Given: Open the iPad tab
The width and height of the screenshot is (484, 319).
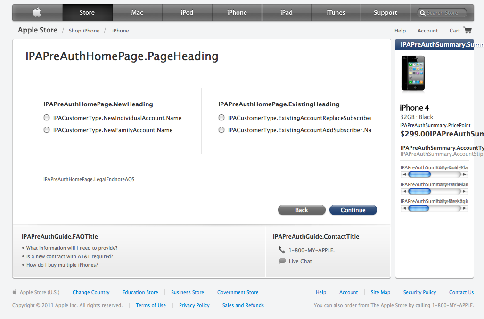Looking at the screenshot, I should click(x=287, y=13).
